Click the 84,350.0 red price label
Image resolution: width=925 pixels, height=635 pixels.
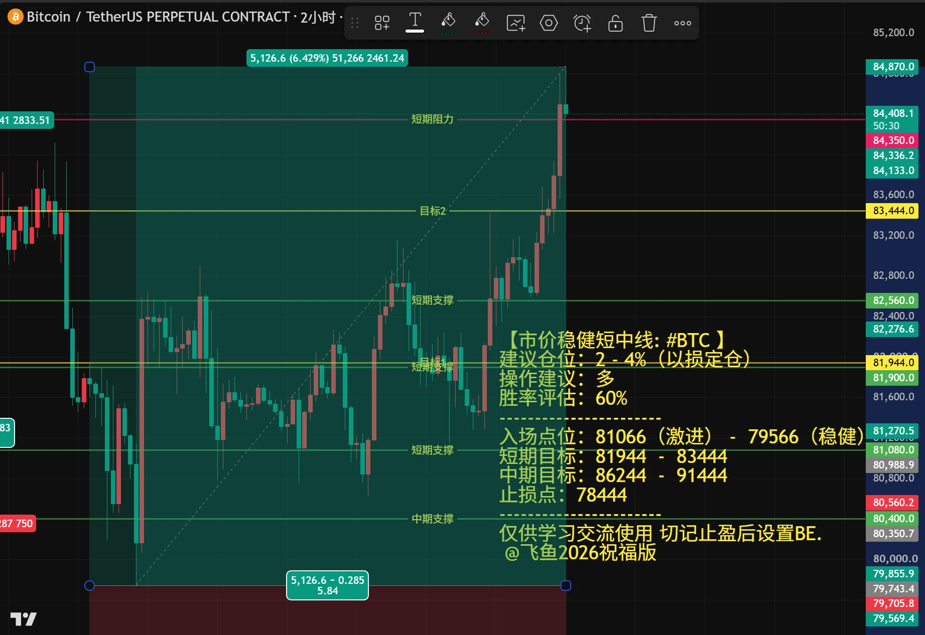point(892,140)
